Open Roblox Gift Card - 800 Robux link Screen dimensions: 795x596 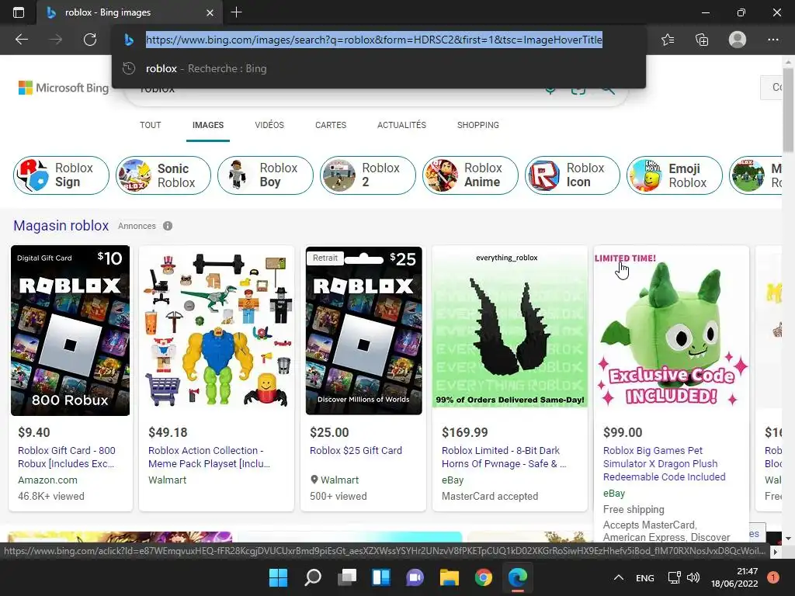coord(67,457)
